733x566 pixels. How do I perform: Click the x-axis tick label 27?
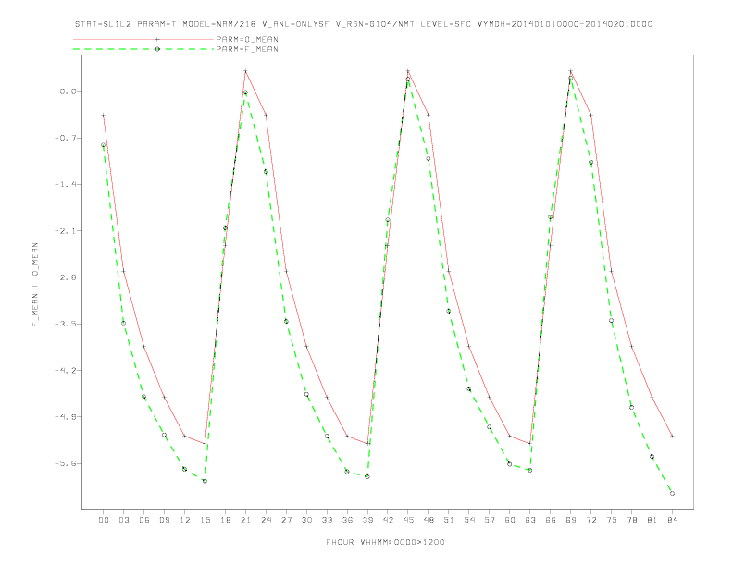pos(286,520)
